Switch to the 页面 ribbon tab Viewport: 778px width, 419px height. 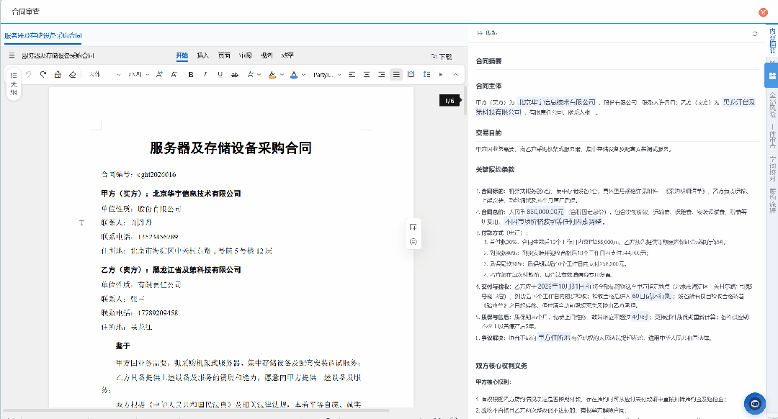[224, 55]
